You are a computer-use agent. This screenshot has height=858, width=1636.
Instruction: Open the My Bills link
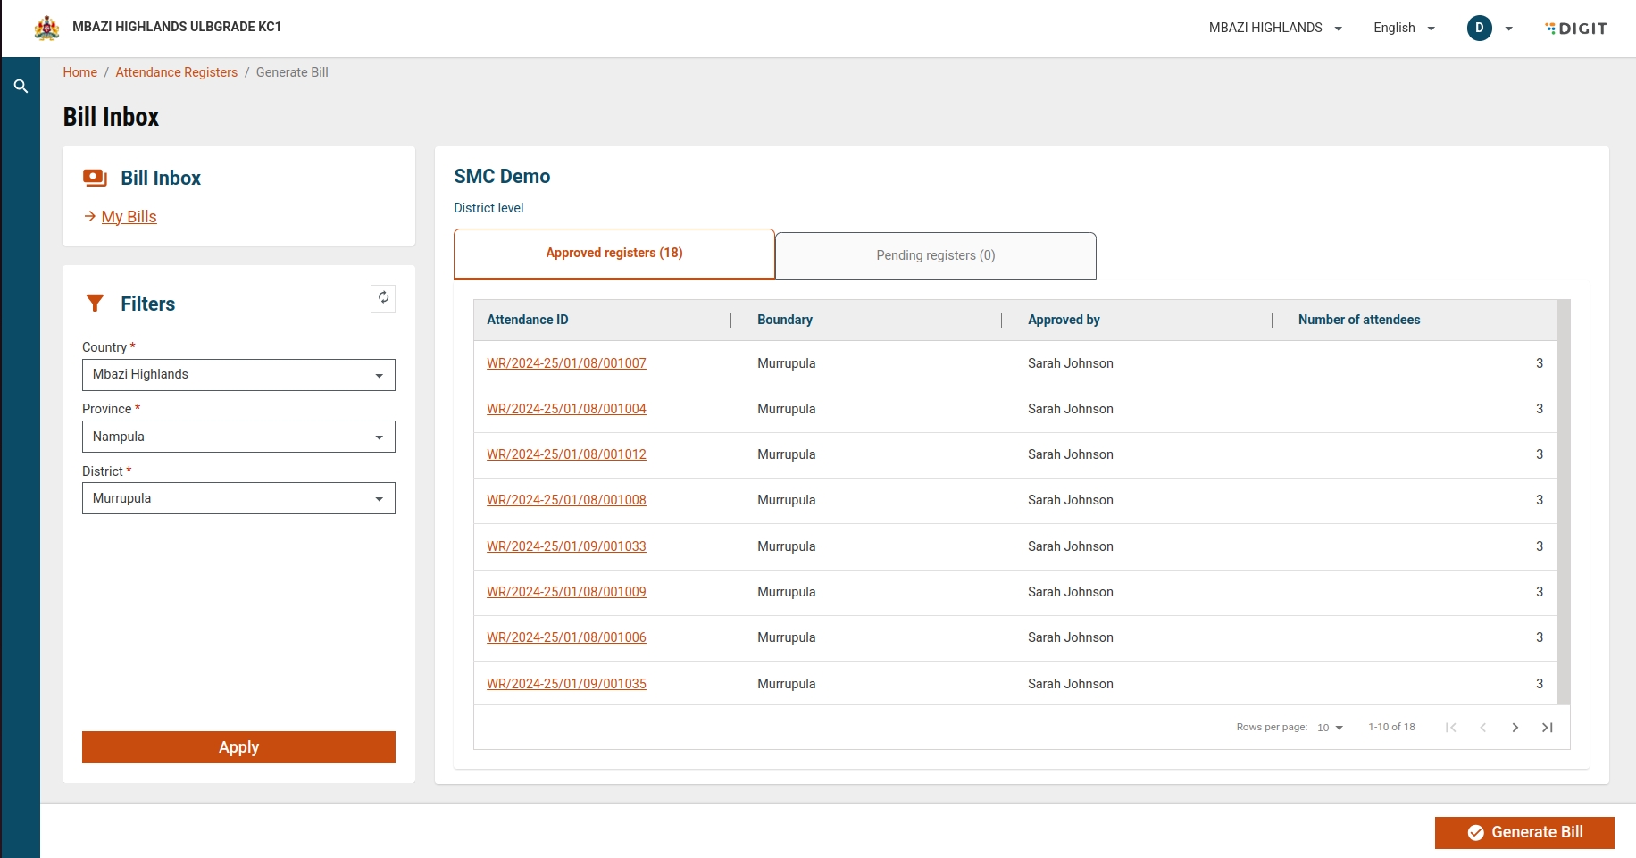[x=129, y=217]
